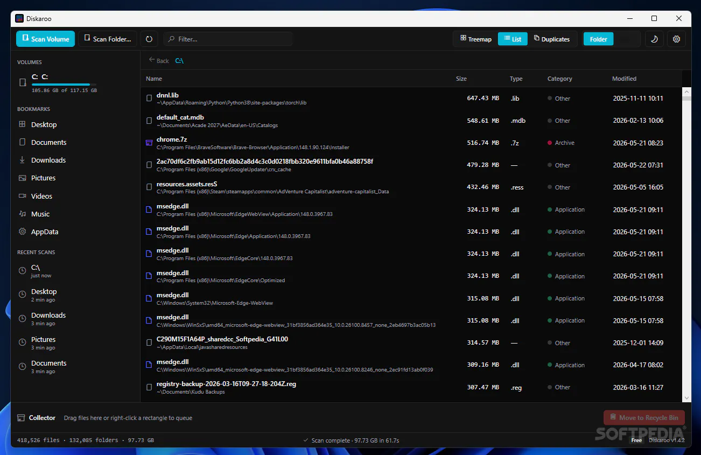Open the AppData bookmark gear icon
The height and width of the screenshot is (455, 701).
pos(22,232)
